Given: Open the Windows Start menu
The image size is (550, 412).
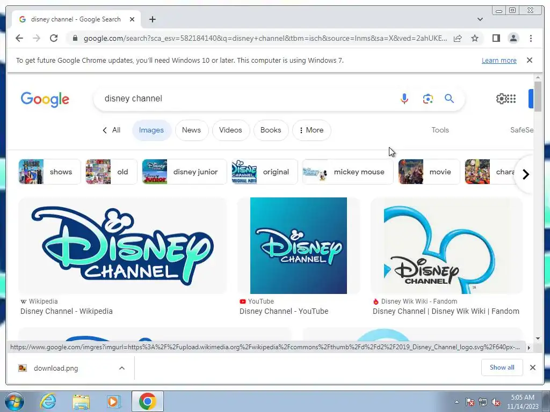Looking at the screenshot, I should click(15, 401).
